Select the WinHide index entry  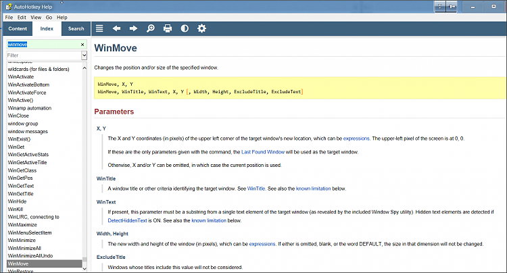tap(17, 201)
